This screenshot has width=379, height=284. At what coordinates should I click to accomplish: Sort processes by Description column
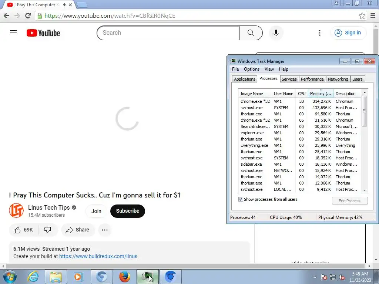pyautogui.click(x=347, y=94)
